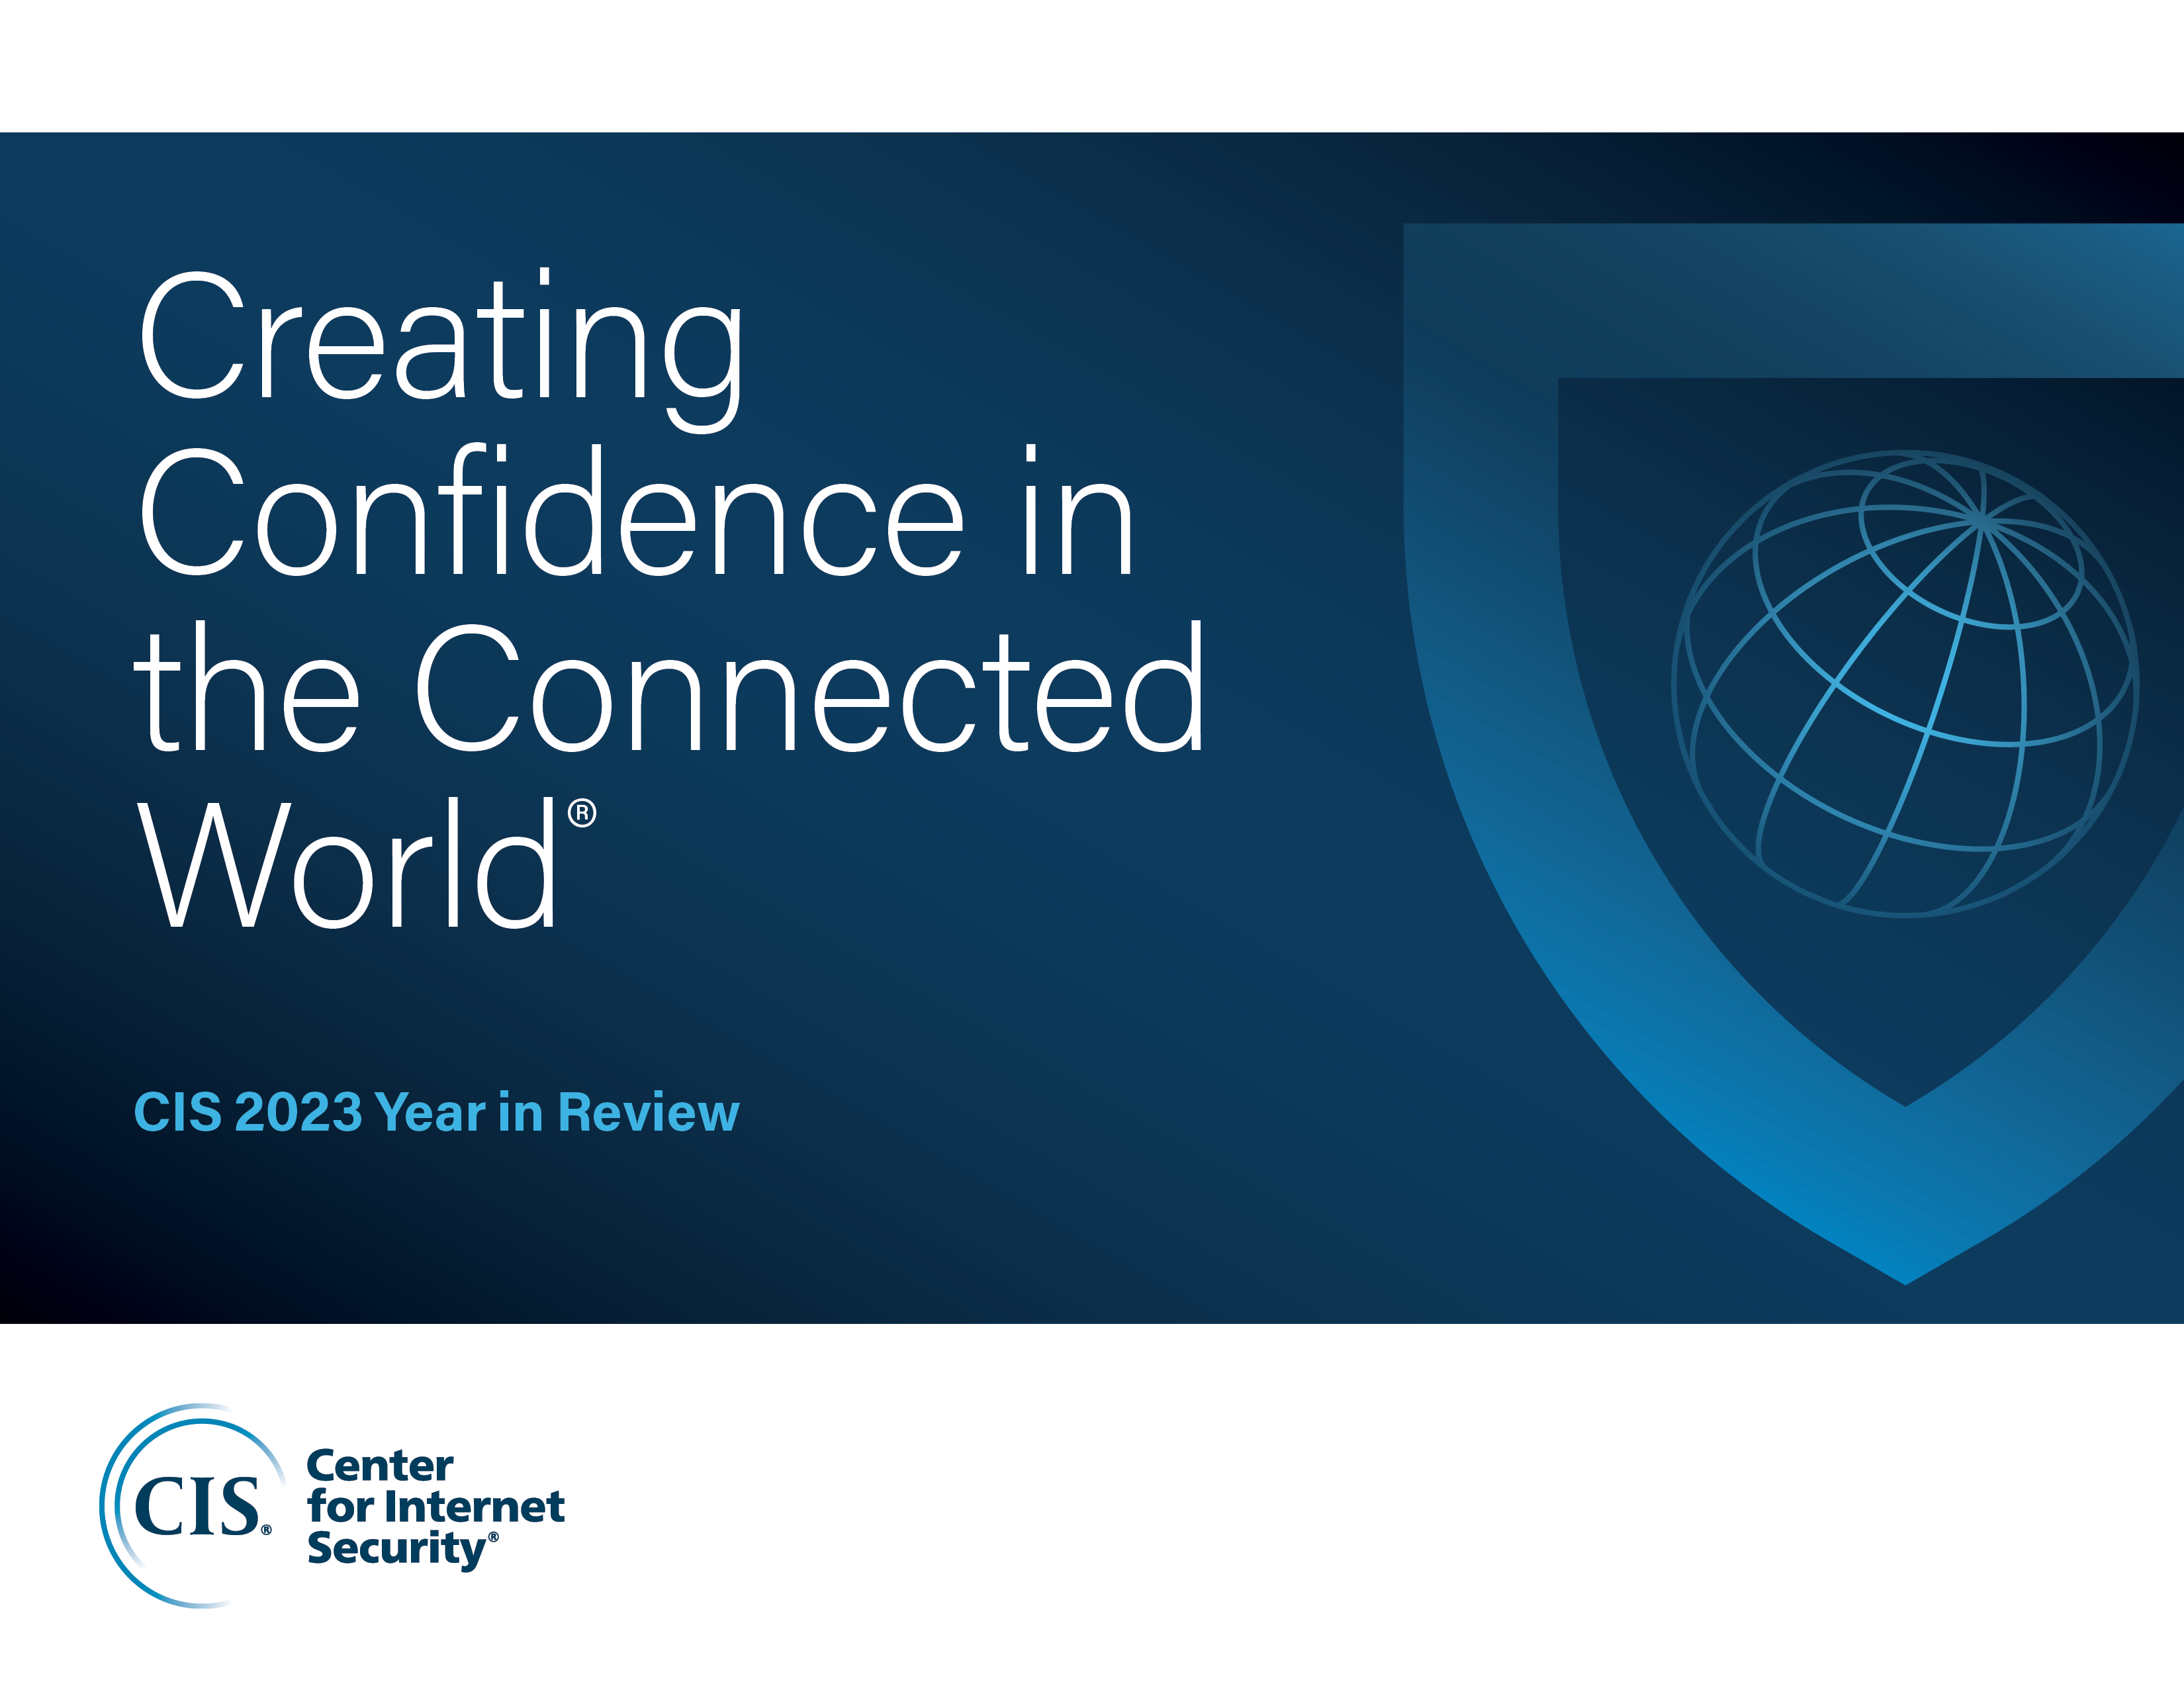
Task: Click 2023 in the blue subtitle
Action: click(298, 1112)
